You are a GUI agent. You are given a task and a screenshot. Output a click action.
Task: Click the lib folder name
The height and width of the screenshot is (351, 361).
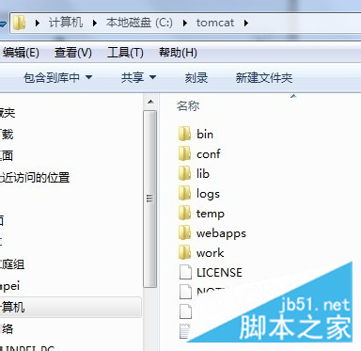pos(203,173)
